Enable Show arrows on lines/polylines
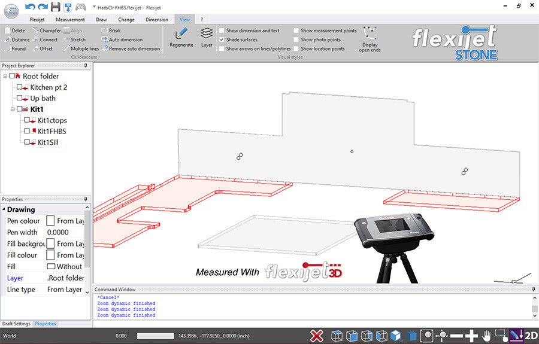539x344 pixels. [x=222, y=48]
